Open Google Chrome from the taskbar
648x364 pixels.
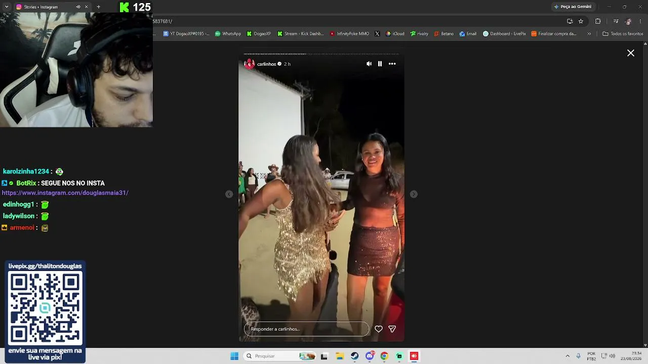click(384, 356)
